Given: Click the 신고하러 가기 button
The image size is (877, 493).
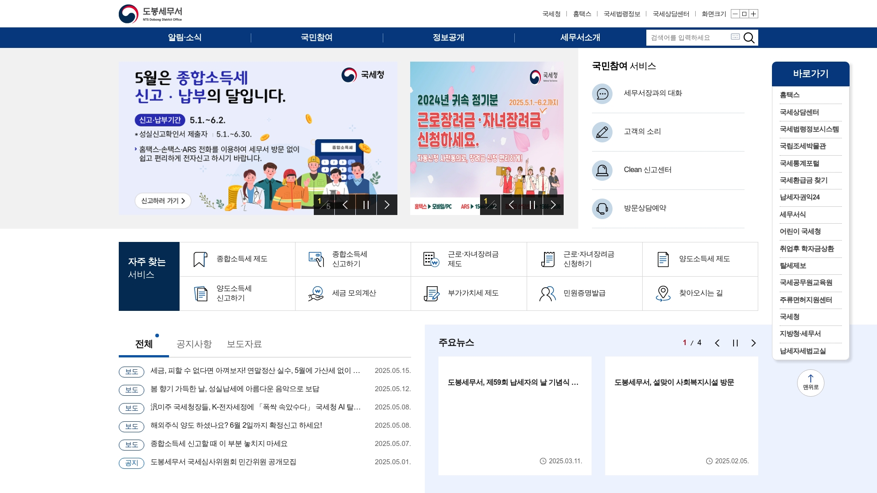Looking at the screenshot, I should 163,201.
